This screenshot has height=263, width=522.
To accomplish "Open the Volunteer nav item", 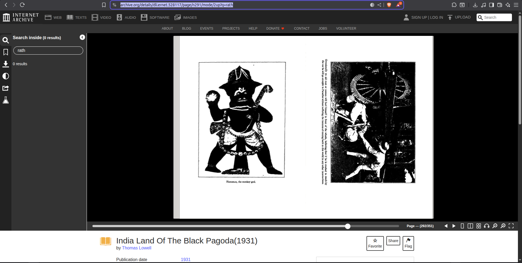I will point(346,29).
